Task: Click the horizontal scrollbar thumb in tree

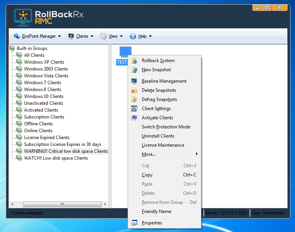Action: 62,204
